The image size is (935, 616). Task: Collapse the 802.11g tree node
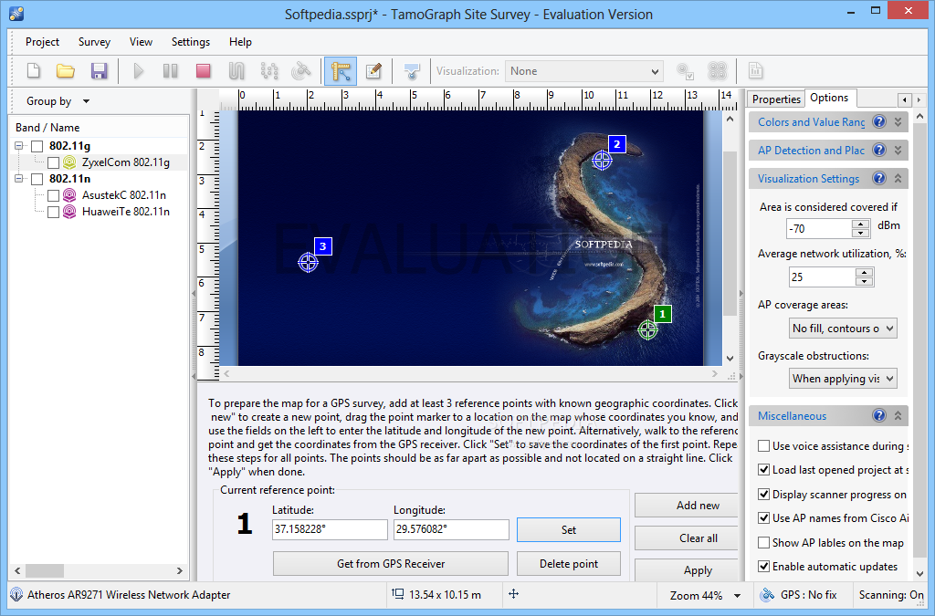point(19,146)
